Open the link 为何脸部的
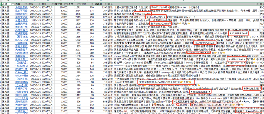 [x=21, y=7]
